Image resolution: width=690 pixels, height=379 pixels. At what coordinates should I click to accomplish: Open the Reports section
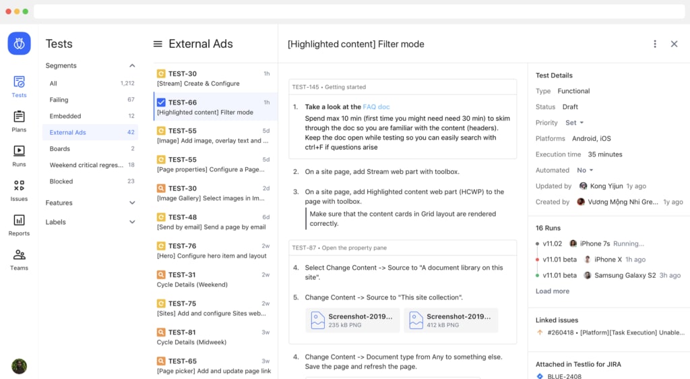point(19,223)
